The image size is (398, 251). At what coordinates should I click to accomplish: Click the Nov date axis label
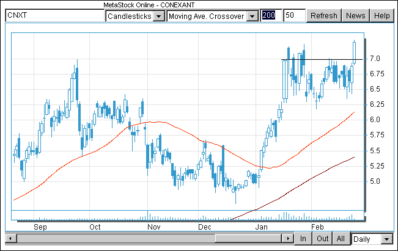point(154,227)
